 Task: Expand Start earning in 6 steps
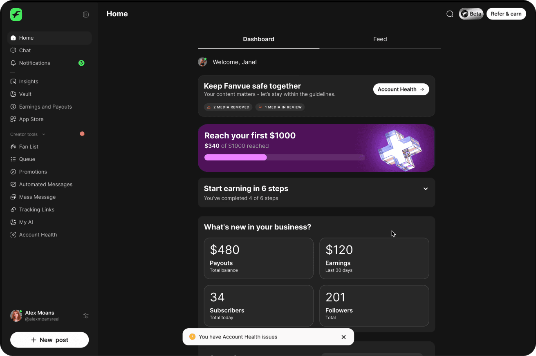pos(426,189)
